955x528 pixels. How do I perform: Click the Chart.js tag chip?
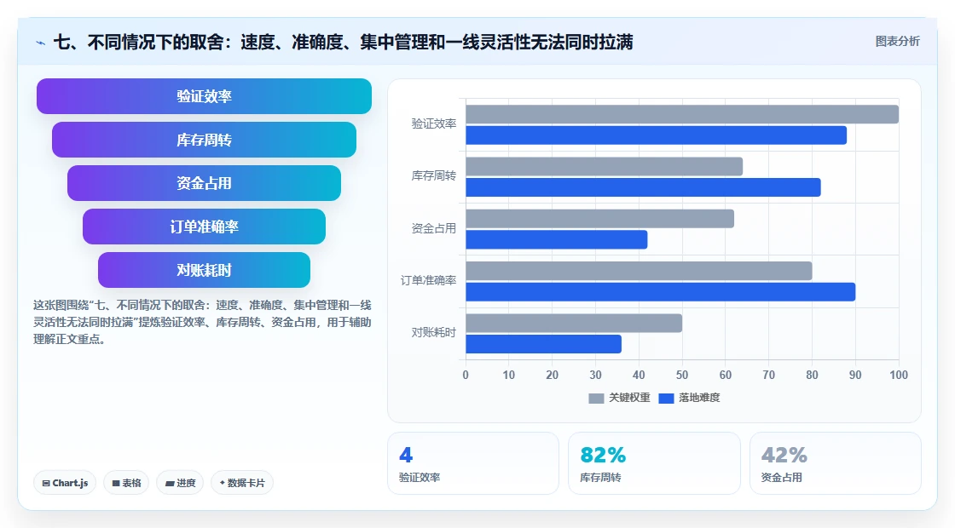tap(65, 483)
